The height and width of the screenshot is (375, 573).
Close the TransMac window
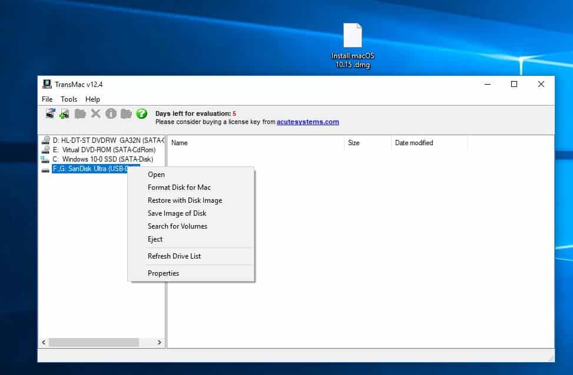[x=541, y=84]
